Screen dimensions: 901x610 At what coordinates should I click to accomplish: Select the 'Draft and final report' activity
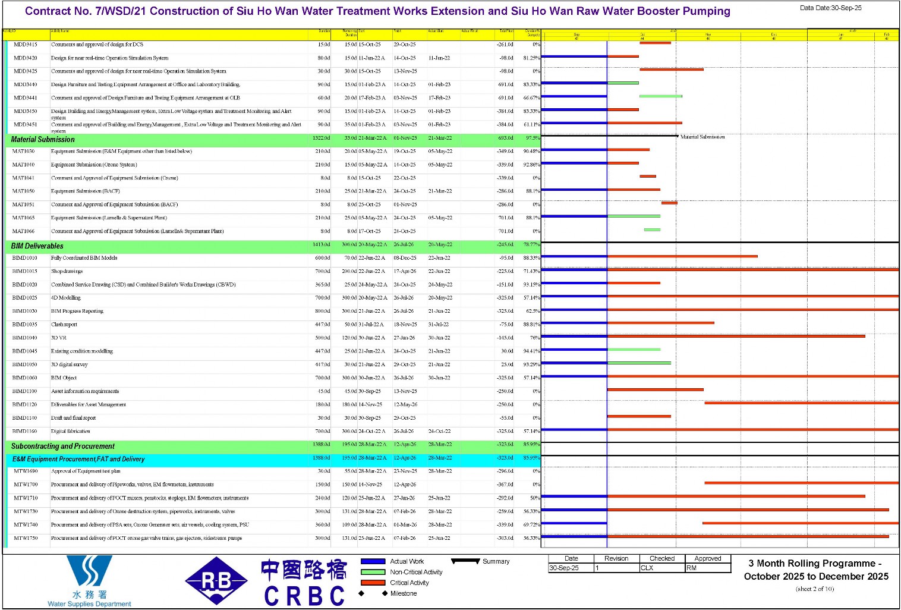[x=73, y=418]
